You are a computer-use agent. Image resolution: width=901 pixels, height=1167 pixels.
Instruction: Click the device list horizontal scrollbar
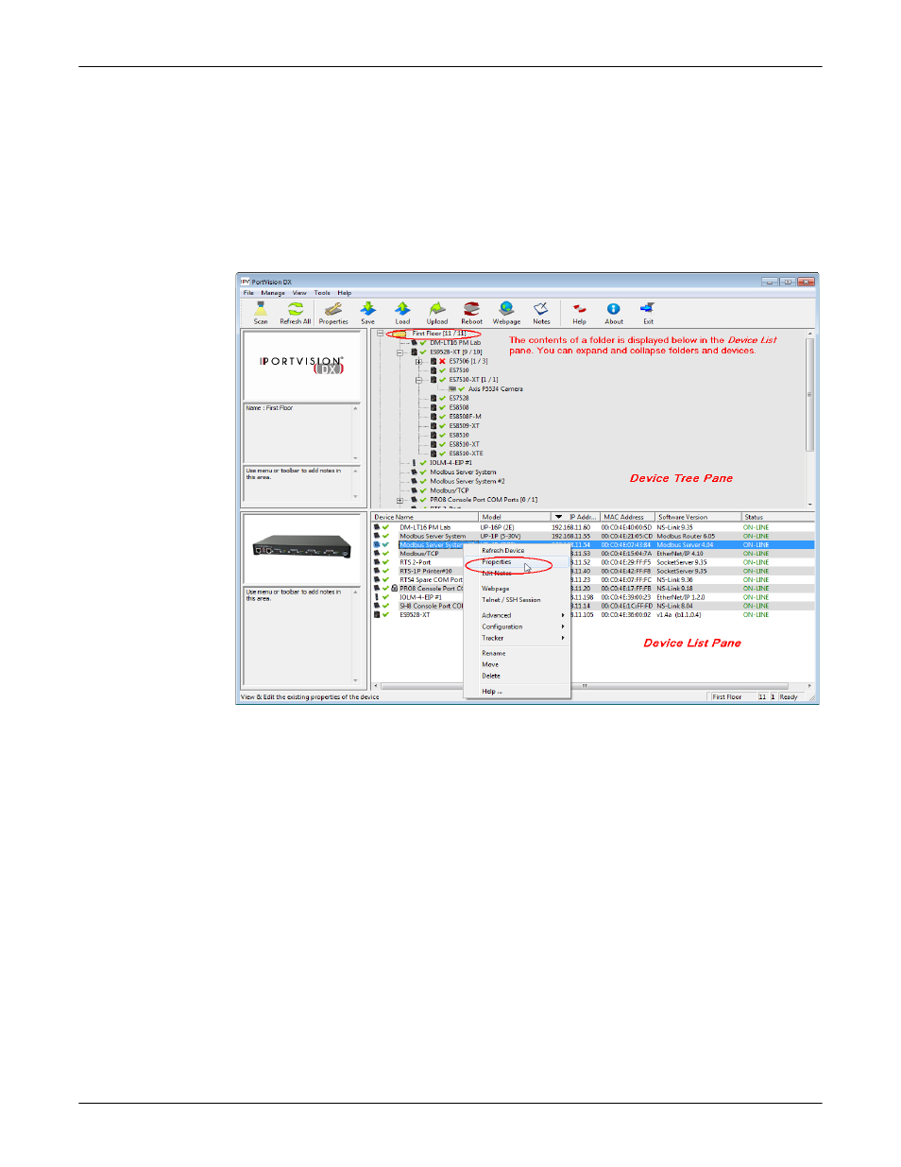pos(592,686)
